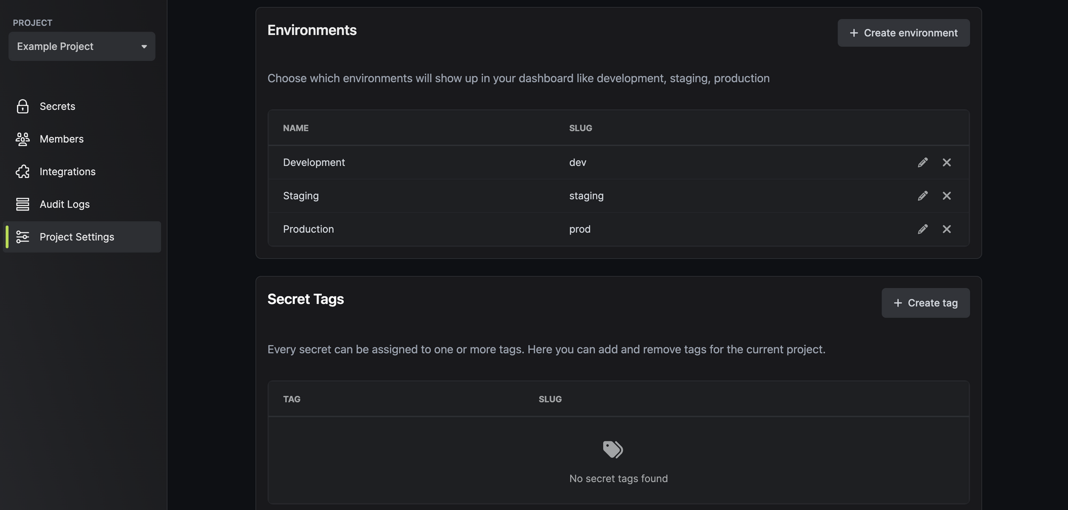
Task: Open Audit Logs from the sidebar
Action: coord(65,204)
